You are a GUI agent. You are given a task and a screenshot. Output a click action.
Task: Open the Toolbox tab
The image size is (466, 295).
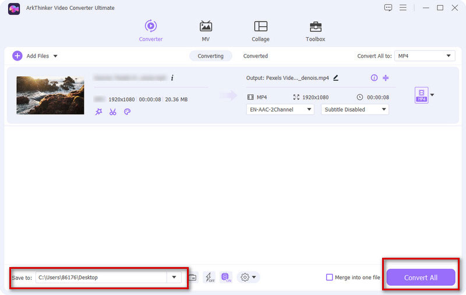pos(315,31)
